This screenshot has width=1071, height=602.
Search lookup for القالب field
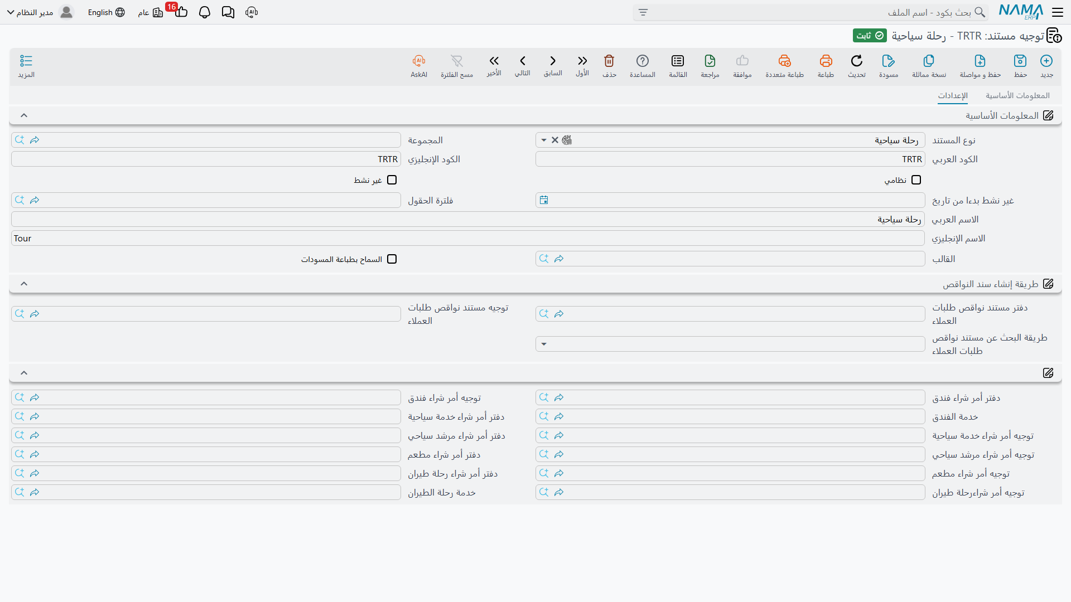click(544, 259)
